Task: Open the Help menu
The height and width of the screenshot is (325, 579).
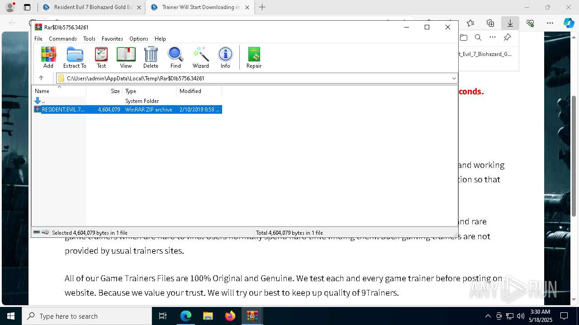Action: pyautogui.click(x=160, y=39)
